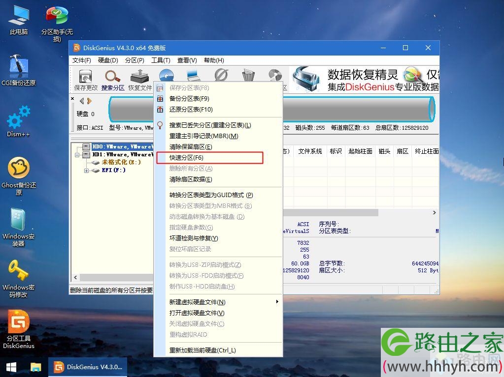The width and height of the screenshot is (504, 377).
Task: Choose 转换分区表类型为GUID格式 entry
Action: [218, 195]
